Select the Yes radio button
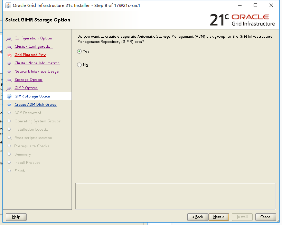 [x=79, y=51]
